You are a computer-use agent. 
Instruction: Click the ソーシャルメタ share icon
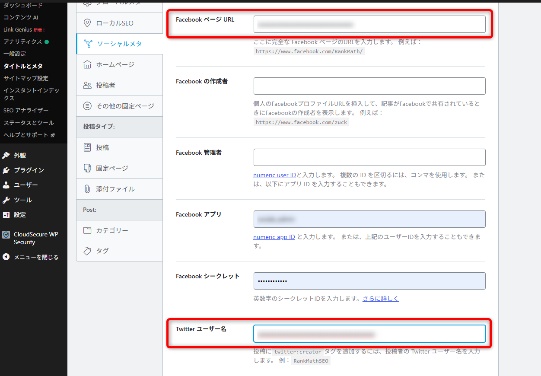(88, 44)
